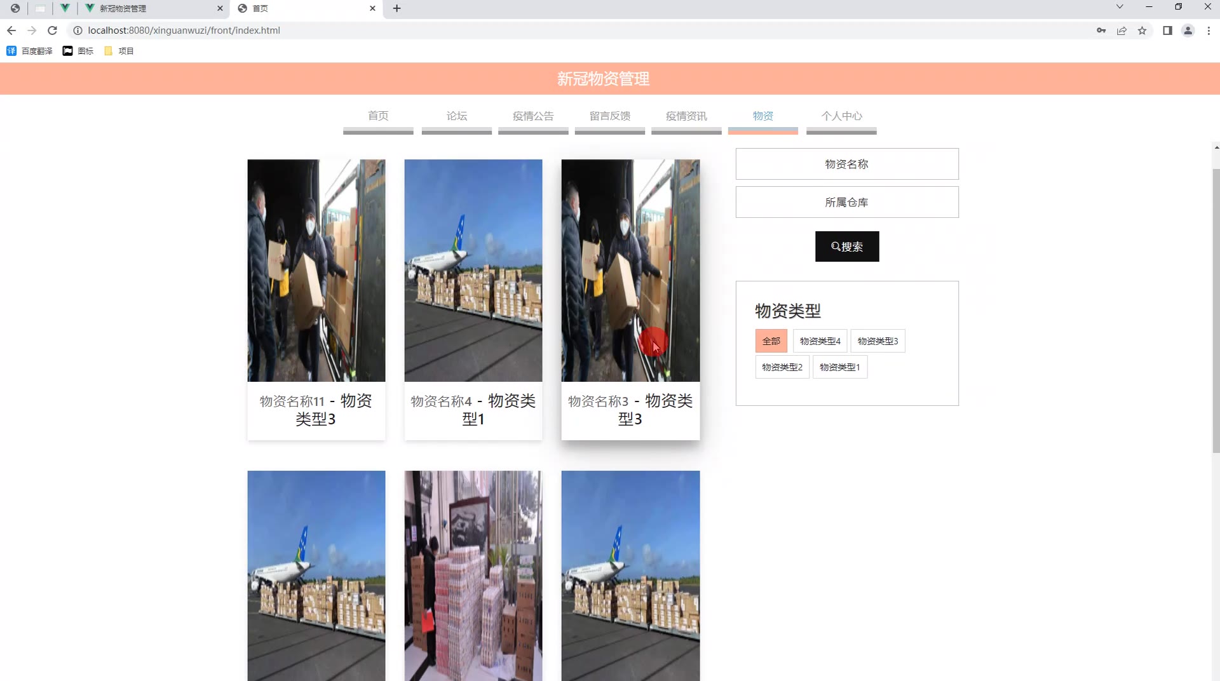
Task: Open the 物资名称11 card image
Action: 316,271
